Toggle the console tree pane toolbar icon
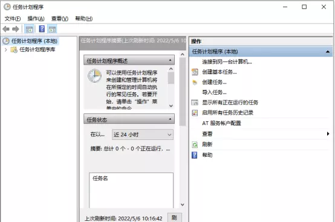This screenshot has height=222, width=335. point(29,29)
